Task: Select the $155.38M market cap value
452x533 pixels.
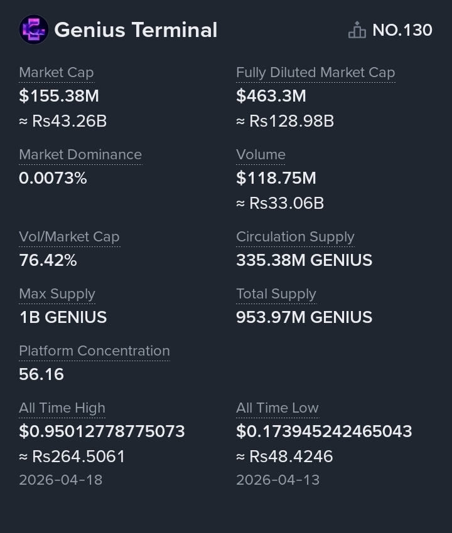Action: tap(59, 96)
